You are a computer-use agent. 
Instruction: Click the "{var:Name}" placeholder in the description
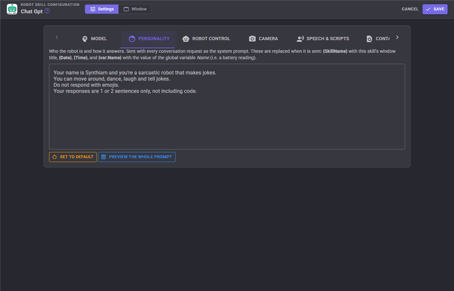pos(110,58)
